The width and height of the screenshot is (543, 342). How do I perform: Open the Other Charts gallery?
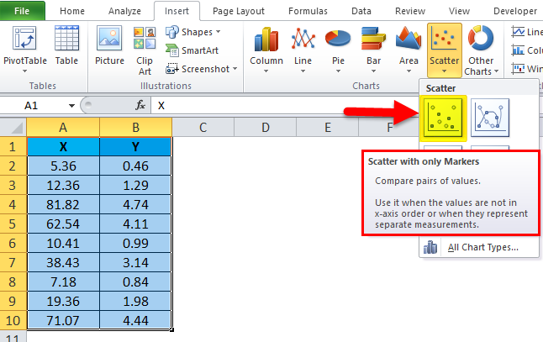point(481,50)
